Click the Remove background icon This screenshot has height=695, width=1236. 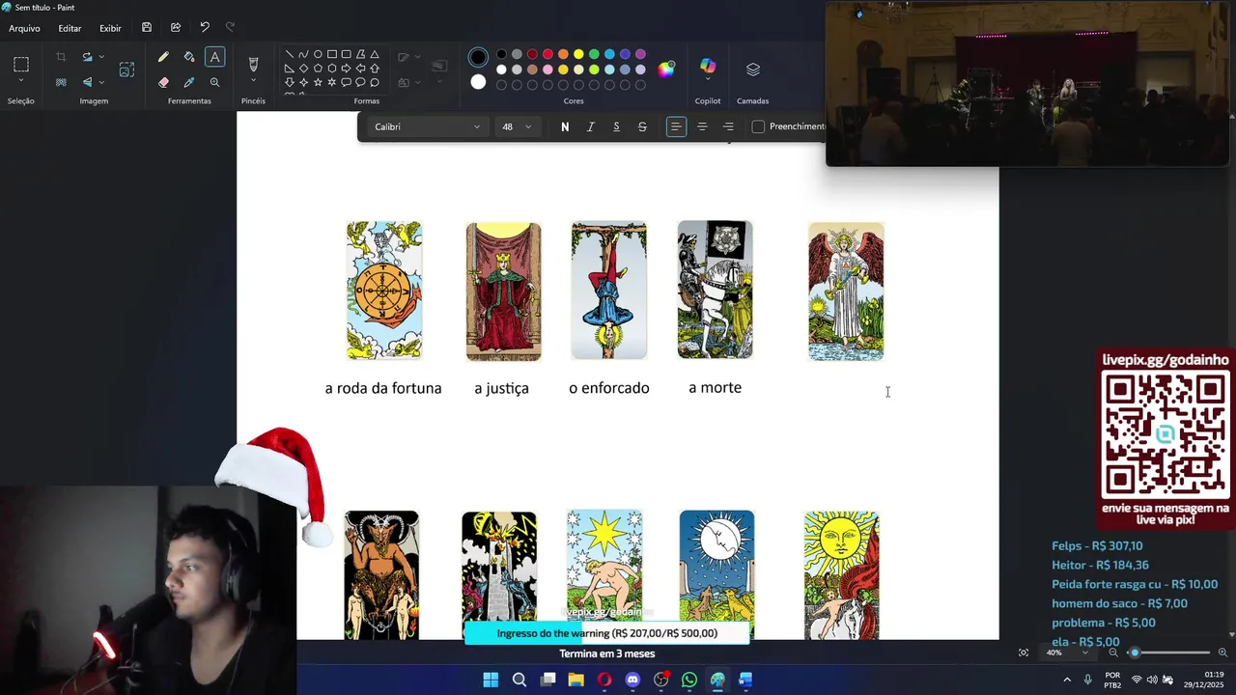pyautogui.click(x=61, y=82)
